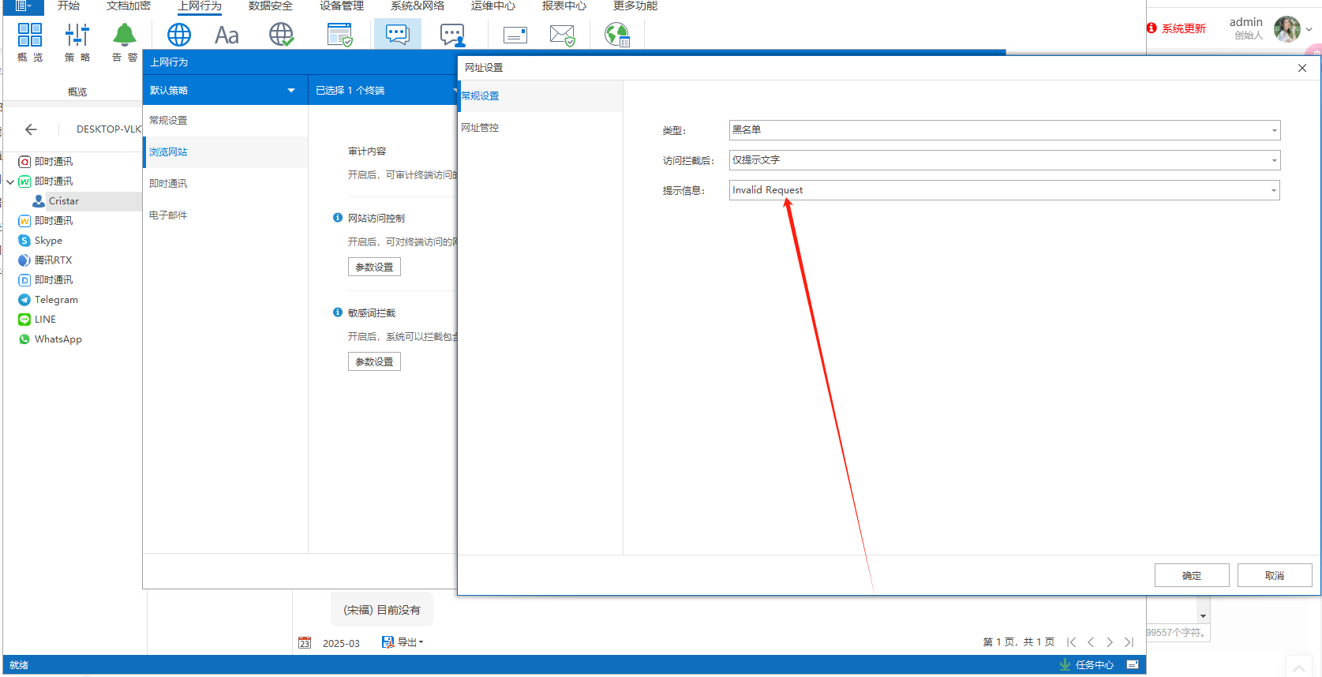Open 即时通讯 in the 上网行为 policy sidebar
1322x677 pixels.
click(226, 183)
